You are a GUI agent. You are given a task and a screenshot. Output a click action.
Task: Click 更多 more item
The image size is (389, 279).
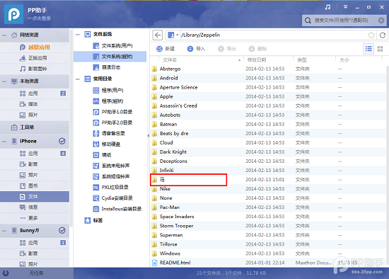[x=35, y=218]
